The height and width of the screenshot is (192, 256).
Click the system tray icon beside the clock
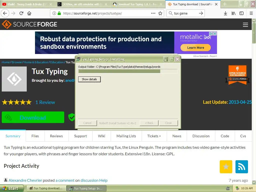(237, 188)
